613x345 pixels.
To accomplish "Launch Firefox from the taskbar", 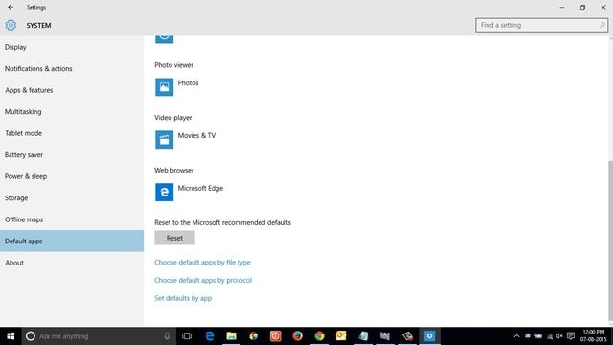I will [x=298, y=336].
